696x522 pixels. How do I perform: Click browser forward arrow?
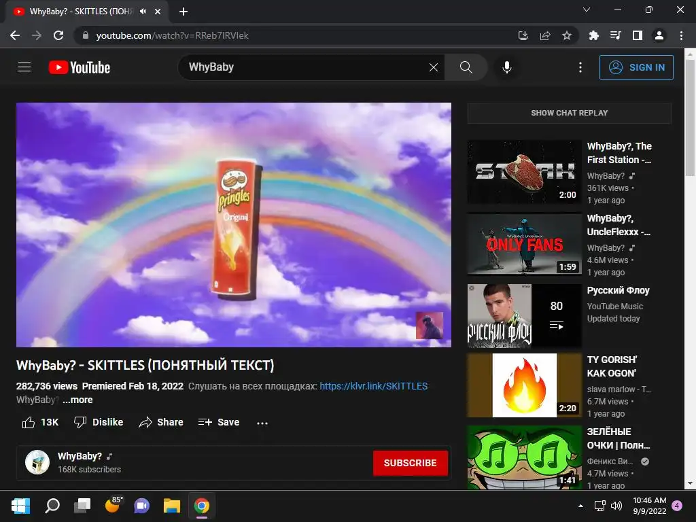tap(37, 35)
